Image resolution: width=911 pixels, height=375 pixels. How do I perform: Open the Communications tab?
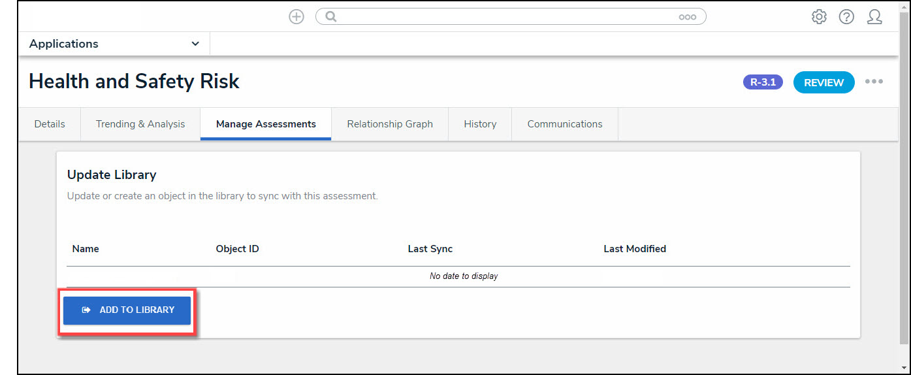click(565, 124)
